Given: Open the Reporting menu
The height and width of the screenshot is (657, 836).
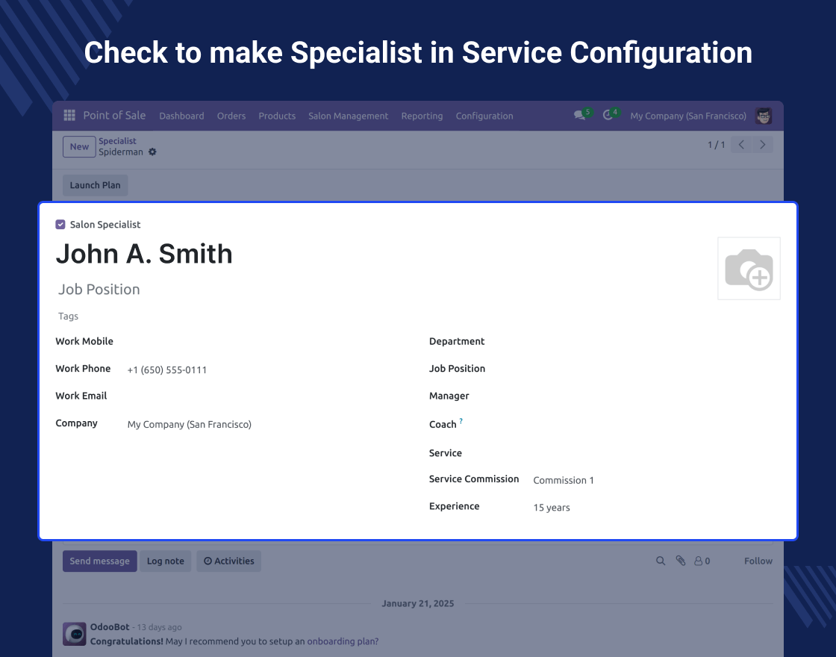Looking at the screenshot, I should pyautogui.click(x=422, y=116).
